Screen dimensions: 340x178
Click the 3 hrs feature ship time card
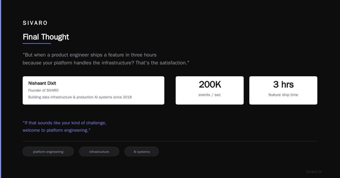coord(283,90)
